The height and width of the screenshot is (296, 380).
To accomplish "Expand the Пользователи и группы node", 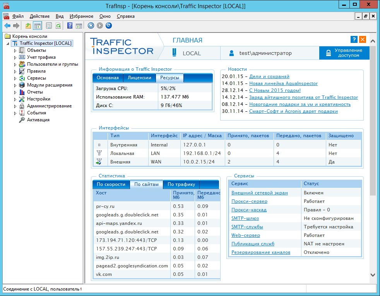I will tap(15, 64).
